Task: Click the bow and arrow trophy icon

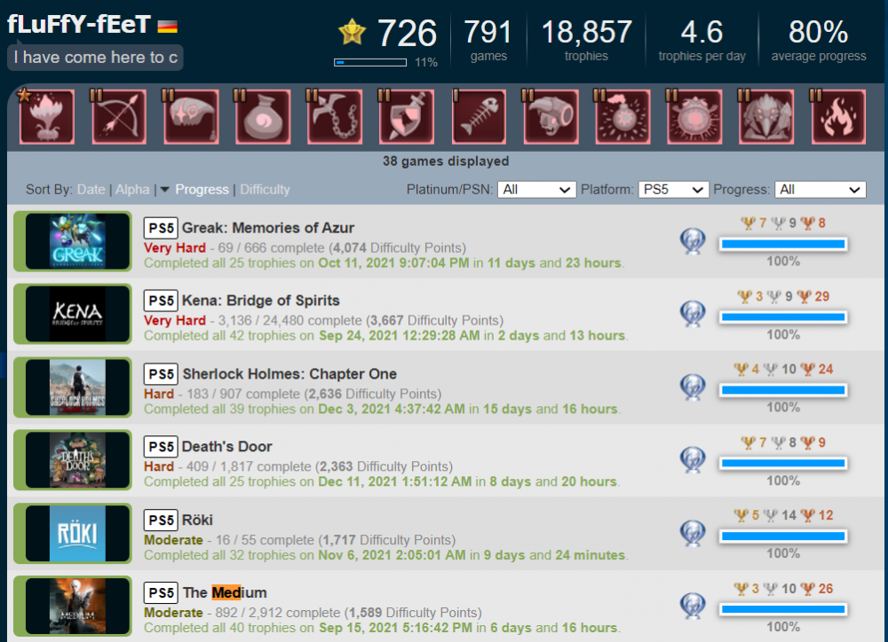Action: pos(119,116)
